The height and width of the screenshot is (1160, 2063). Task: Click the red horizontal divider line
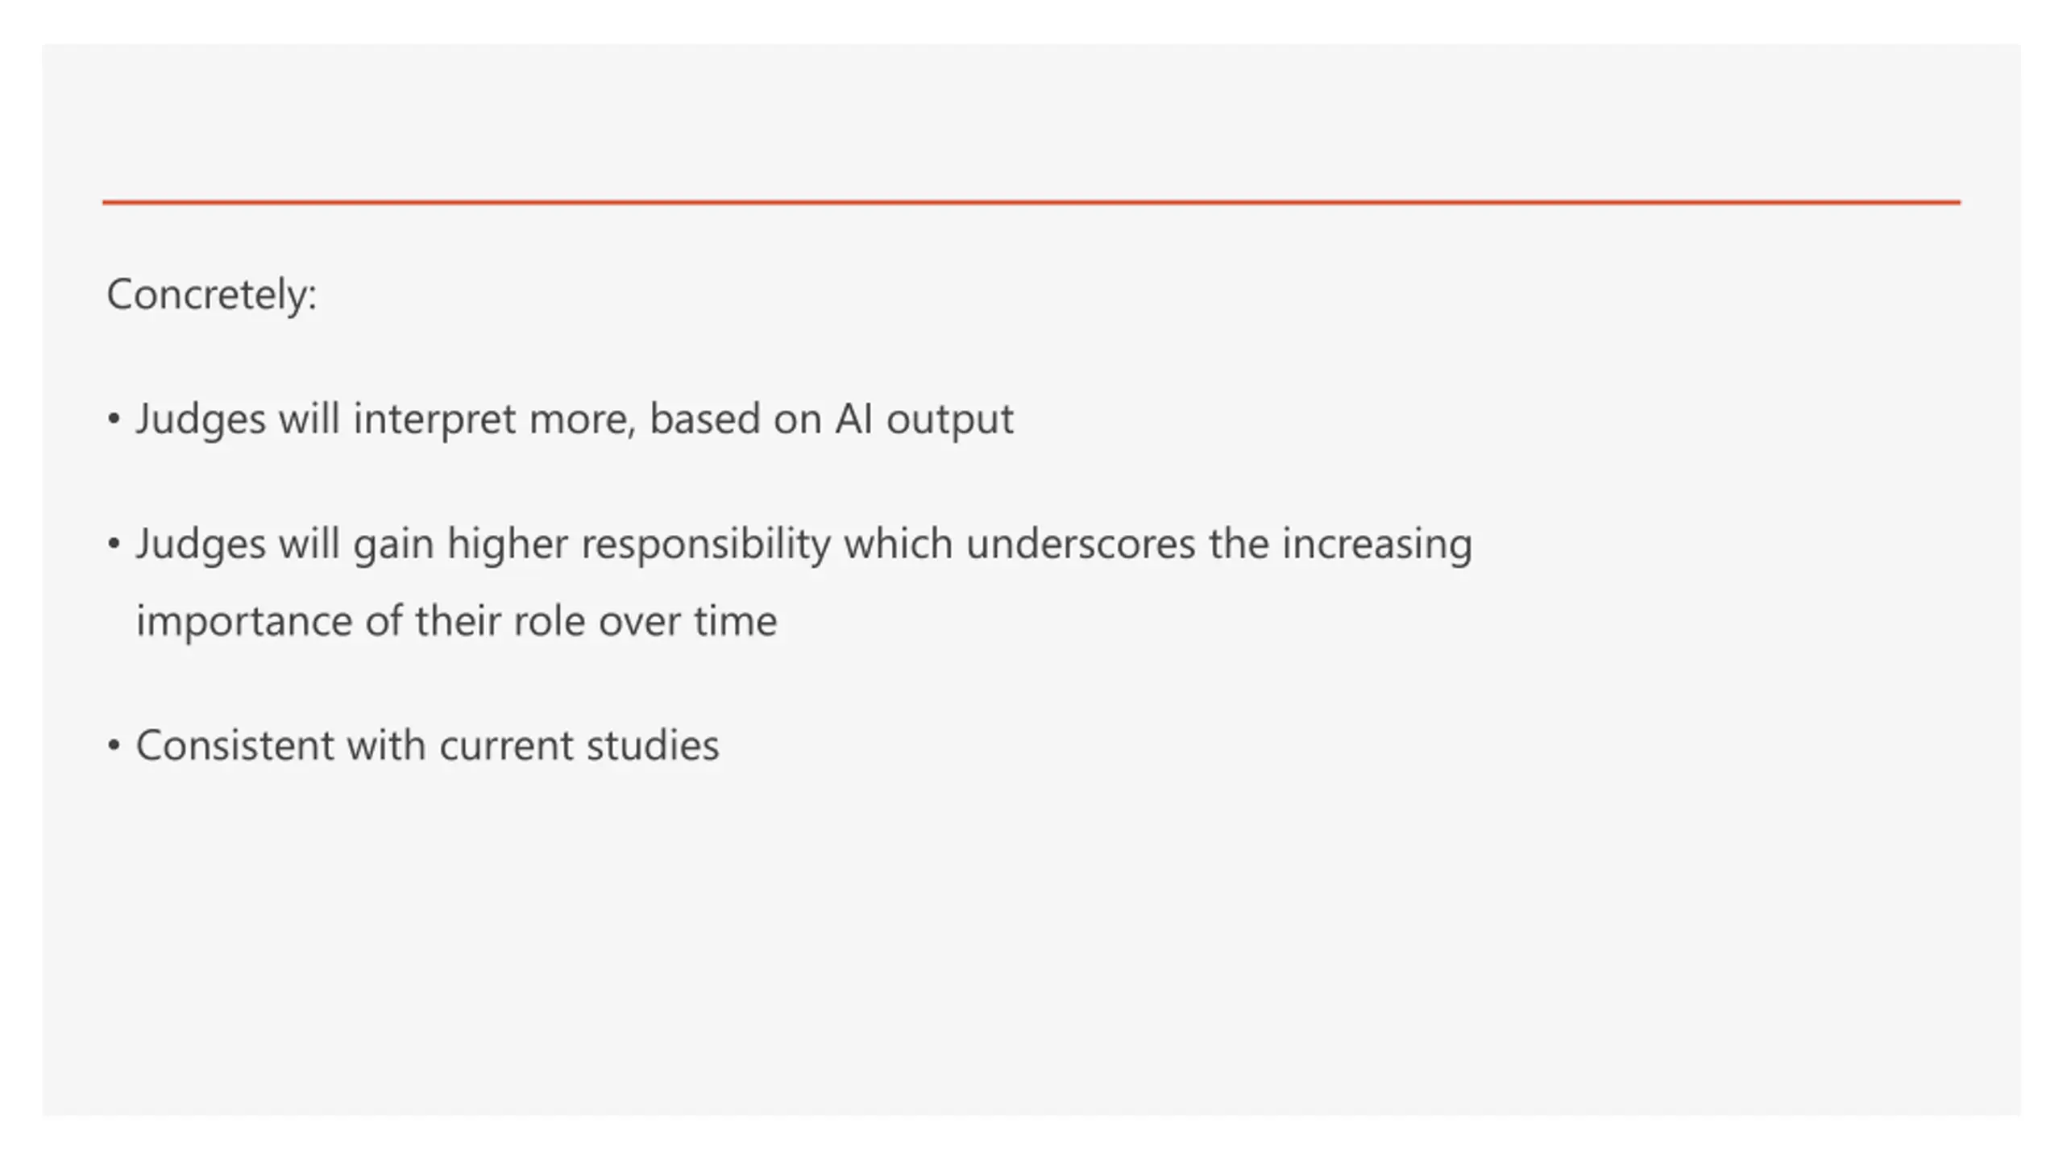(x=1031, y=202)
